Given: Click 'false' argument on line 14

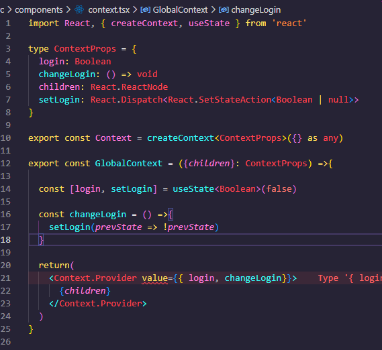Looking at the screenshot, I should click(x=279, y=189).
